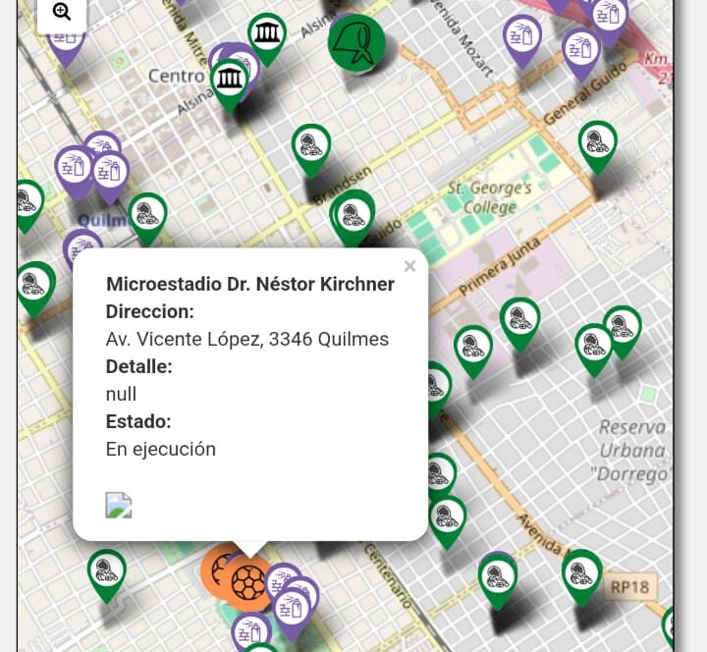
Task: Click the Reserva Urbana Dorrego map label
Action: pyautogui.click(x=633, y=451)
